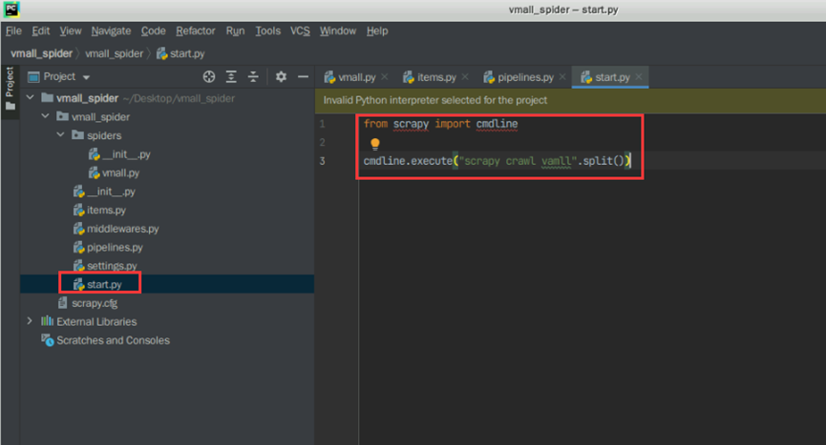
Task: Open Project panel settings gear
Action: tap(282, 76)
